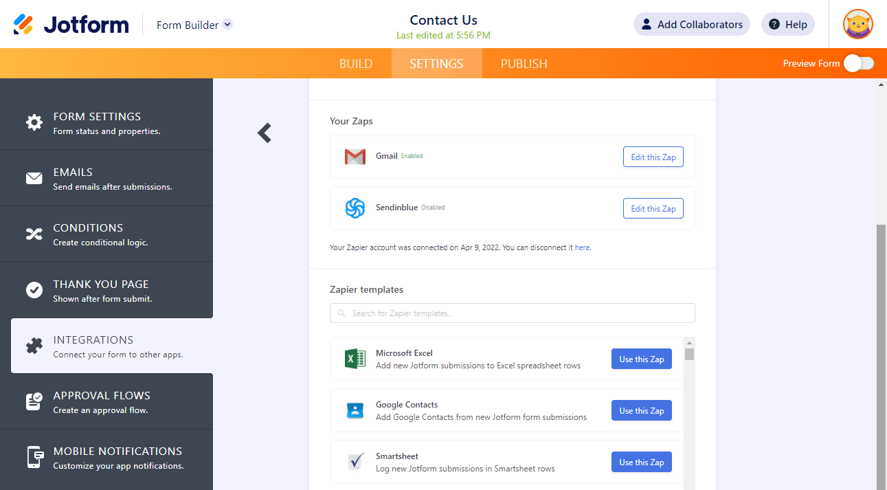The width and height of the screenshot is (887, 490).
Task: Click the templates list scrollbar thumb
Action: click(x=689, y=355)
